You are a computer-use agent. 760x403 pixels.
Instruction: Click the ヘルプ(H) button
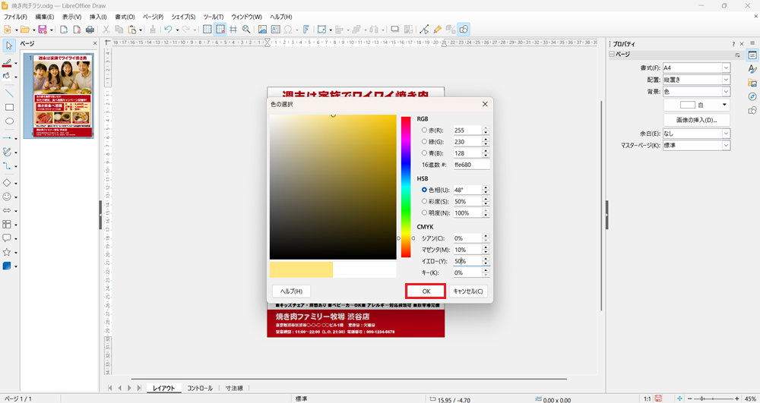click(291, 291)
